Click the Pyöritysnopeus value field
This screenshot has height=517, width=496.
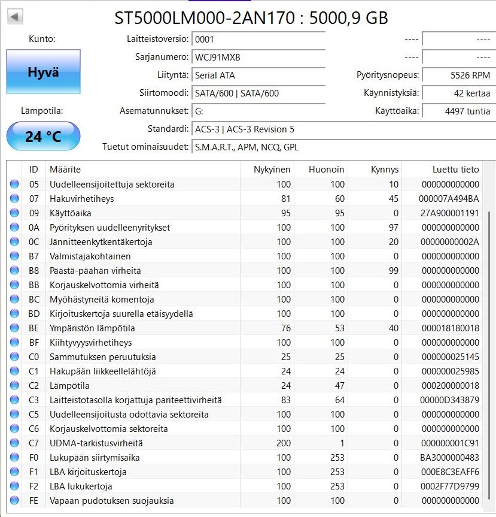(458, 75)
